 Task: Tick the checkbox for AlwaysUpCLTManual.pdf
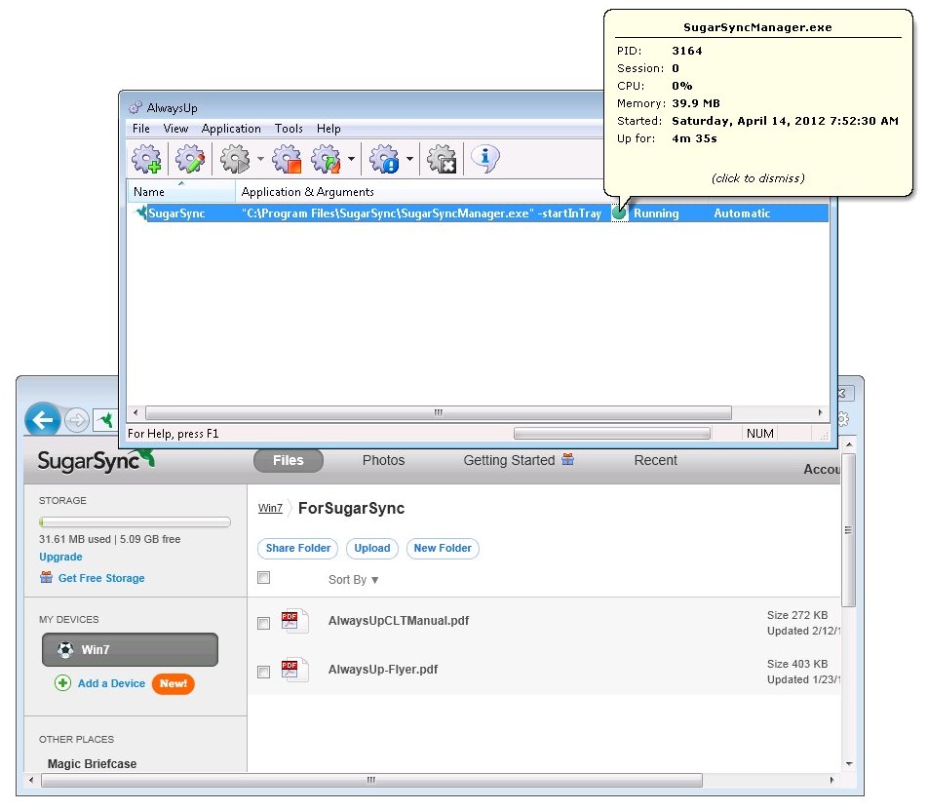pyautogui.click(x=264, y=623)
